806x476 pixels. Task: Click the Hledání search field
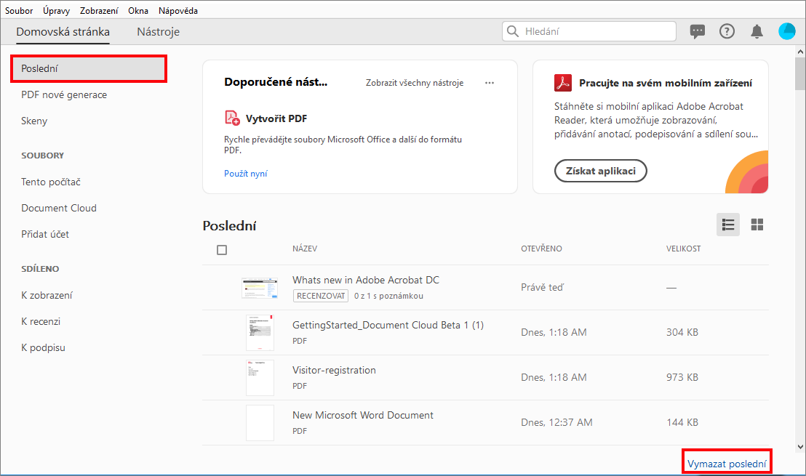[589, 31]
